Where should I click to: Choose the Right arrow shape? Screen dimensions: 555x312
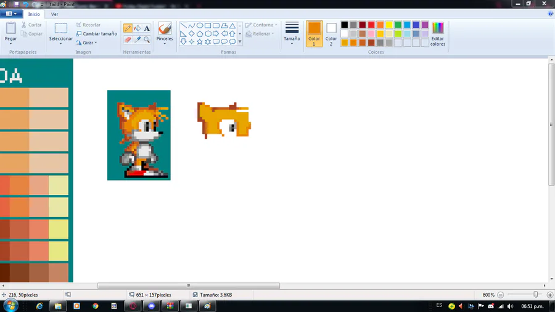(x=216, y=34)
